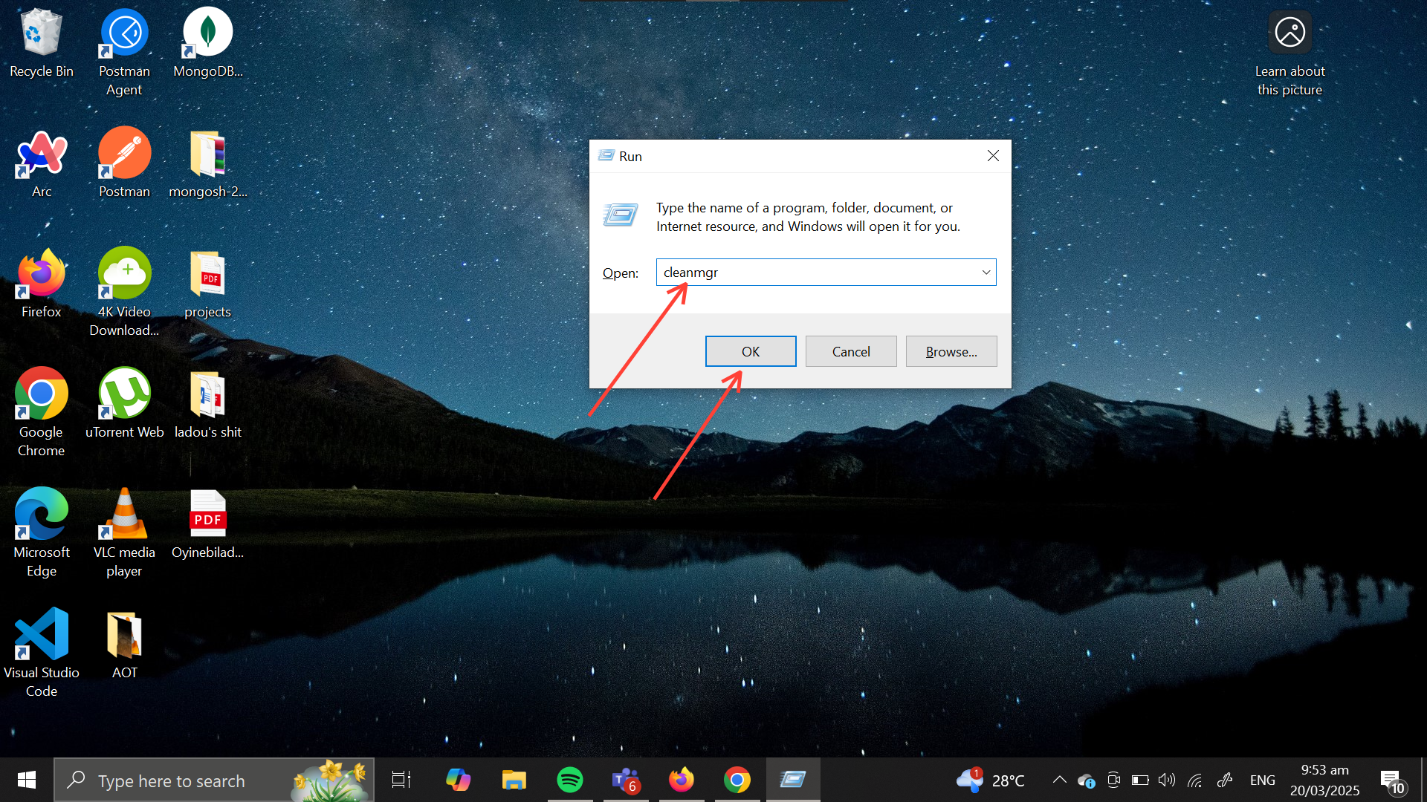This screenshot has height=802, width=1427.
Task: Click the Learn about this picture icon
Action: [1290, 33]
